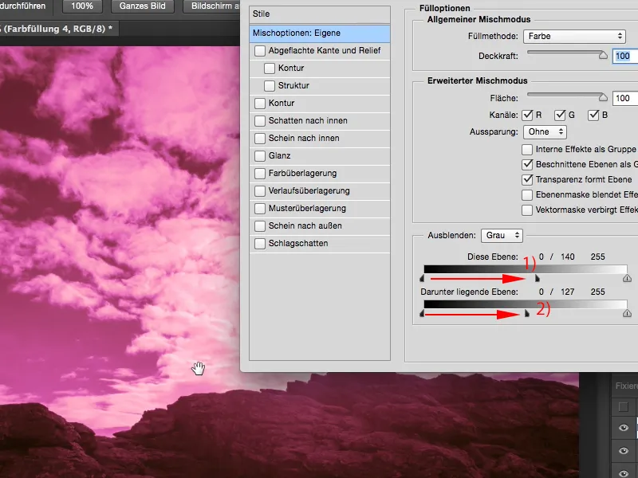Toggle Beschnittene Ebenen als Gruppe checkbox

[x=527, y=165]
